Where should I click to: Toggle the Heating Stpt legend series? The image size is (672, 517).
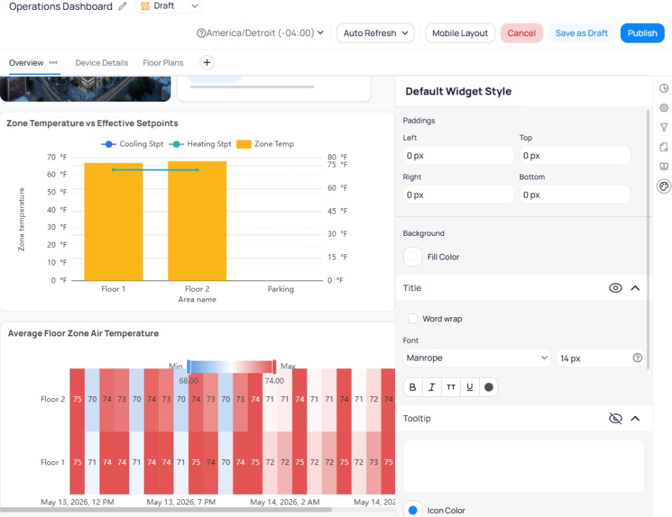tap(200, 144)
